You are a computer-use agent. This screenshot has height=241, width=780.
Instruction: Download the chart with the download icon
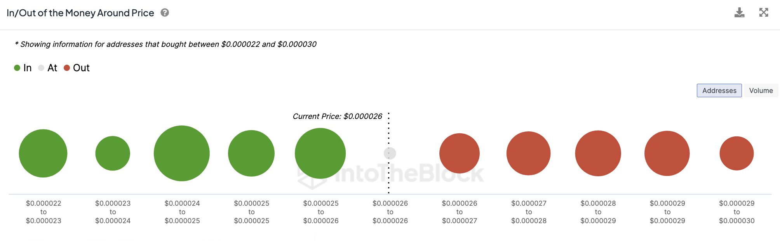(x=739, y=12)
